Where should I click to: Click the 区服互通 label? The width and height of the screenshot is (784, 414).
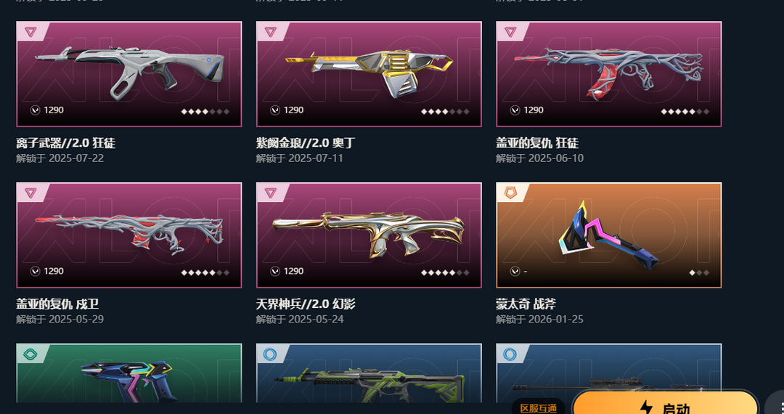click(x=539, y=408)
